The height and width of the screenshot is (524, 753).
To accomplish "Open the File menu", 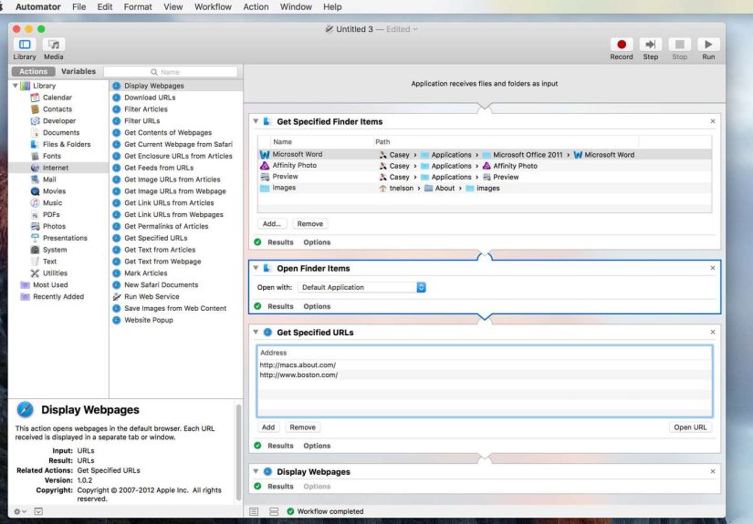I will (x=78, y=6).
